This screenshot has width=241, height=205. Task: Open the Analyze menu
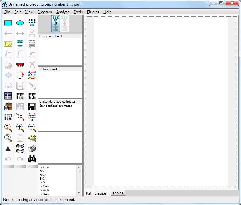(x=63, y=12)
